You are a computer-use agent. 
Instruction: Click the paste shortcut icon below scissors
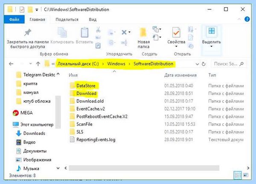(98, 45)
